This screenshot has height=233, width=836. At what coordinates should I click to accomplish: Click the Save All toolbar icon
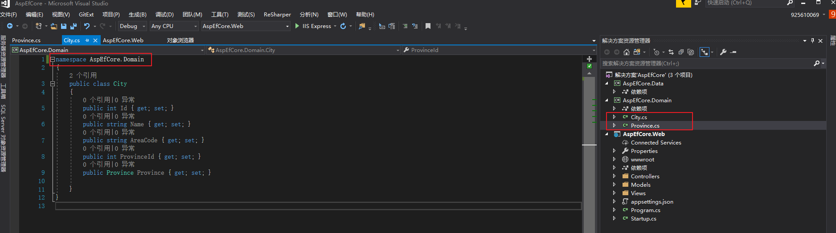click(x=73, y=26)
